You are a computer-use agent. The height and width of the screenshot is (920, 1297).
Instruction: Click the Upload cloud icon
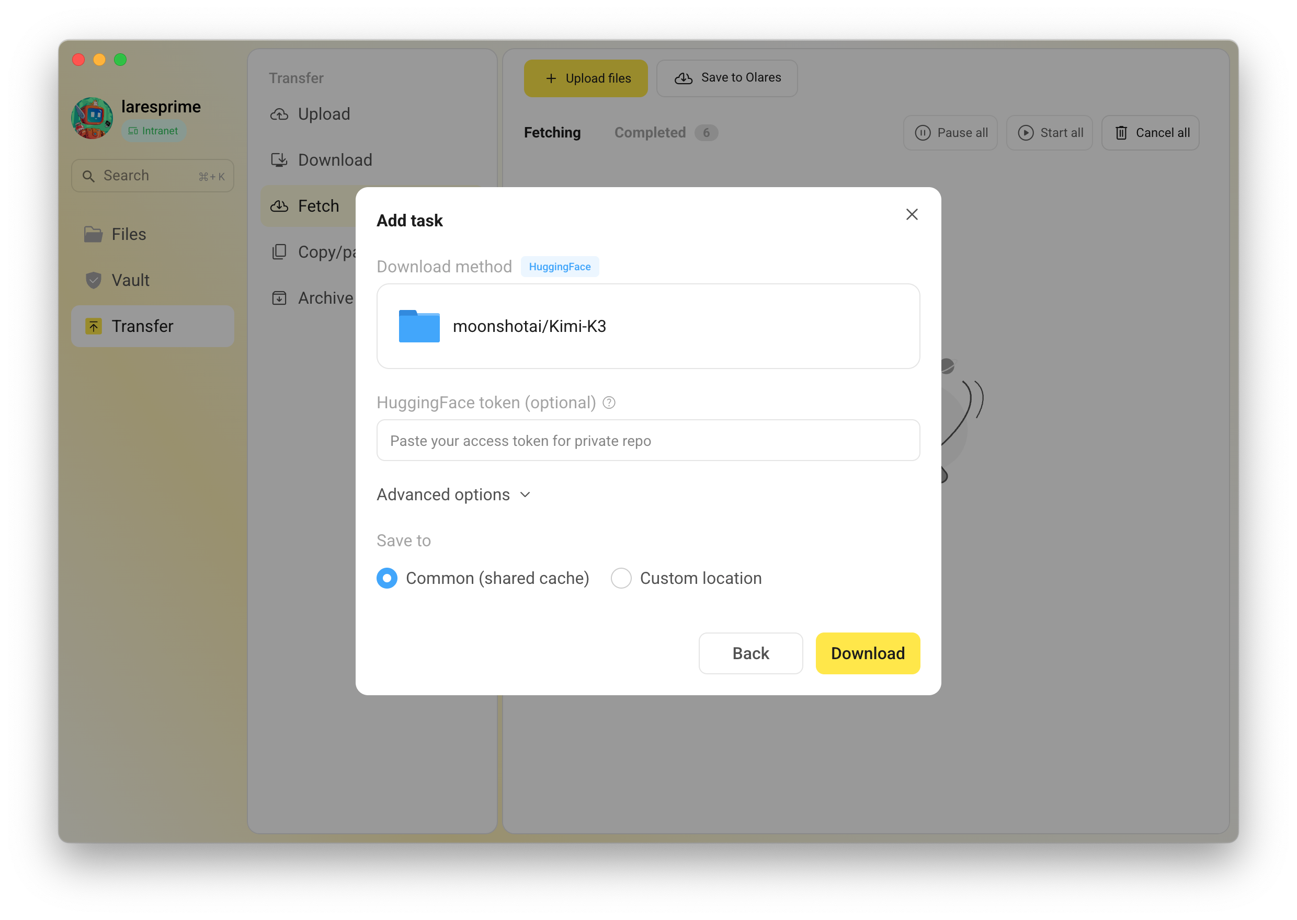pos(279,114)
